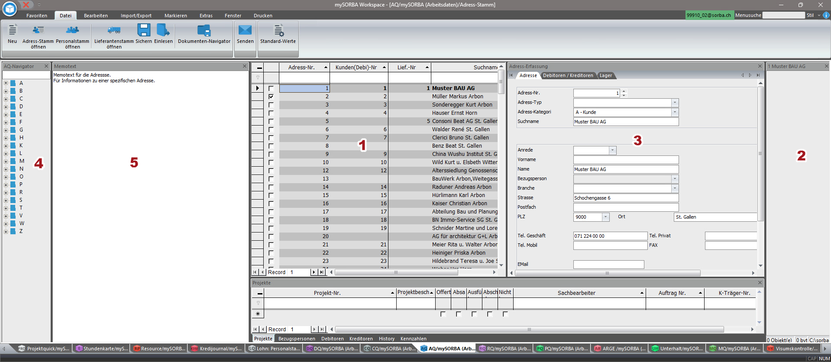Open the Import/Export ribbon tab
The width and height of the screenshot is (831, 362).
(x=136, y=16)
